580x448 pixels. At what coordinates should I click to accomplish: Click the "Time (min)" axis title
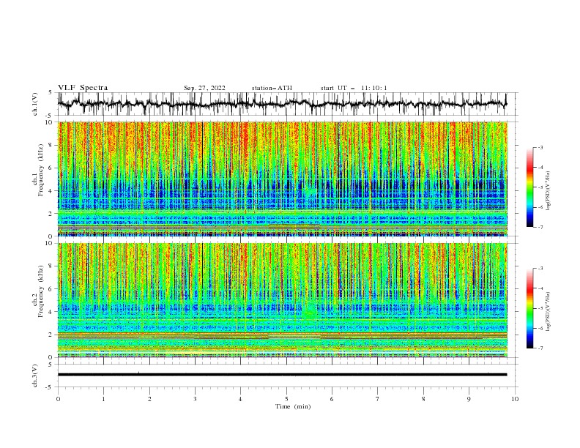point(293,406)
